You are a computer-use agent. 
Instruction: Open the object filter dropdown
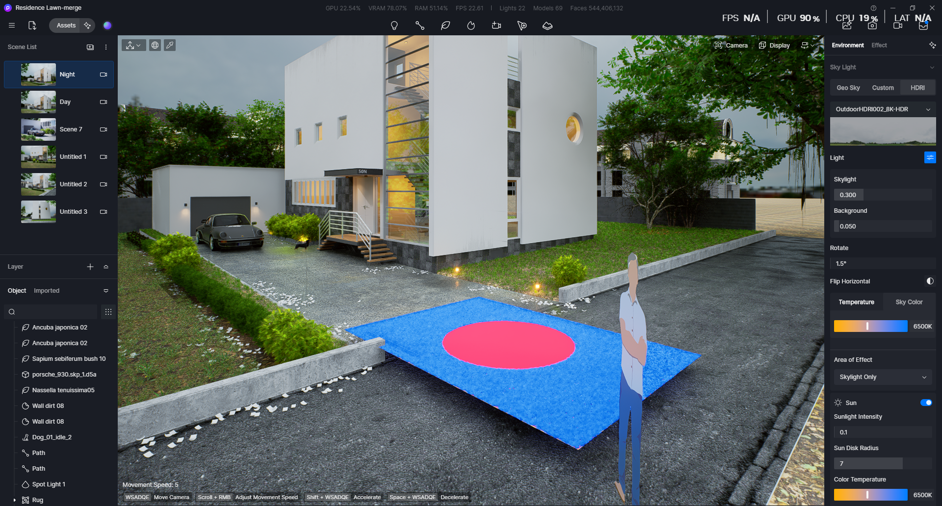coord(106,291)
